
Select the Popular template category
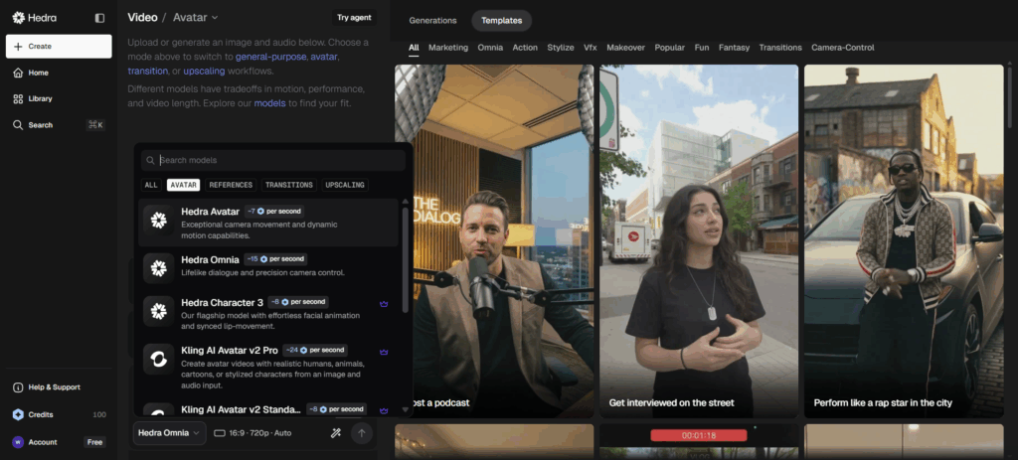click(669, 48)
